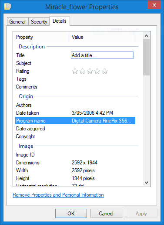Click the Image group header
This screenshot has height=225, width=164.
click(26, 146)
